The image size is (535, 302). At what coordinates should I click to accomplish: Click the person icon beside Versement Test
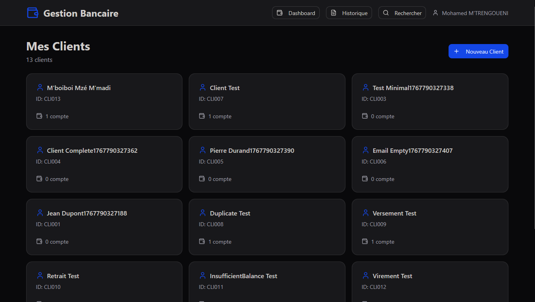pyautogui.click(x=365, y=213)
